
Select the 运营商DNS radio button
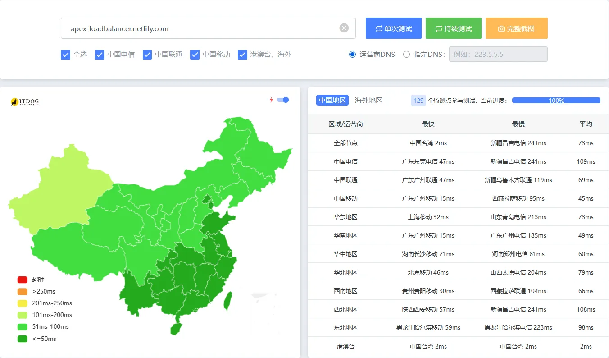(353, 55)
